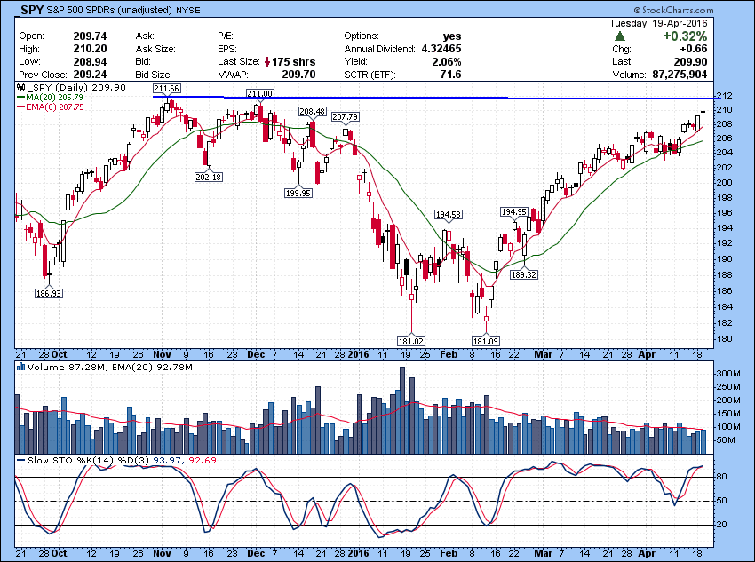This screenshot has width=755, height=562.
Task: Click the Slow STO %K(14) %D(3) legend
Action: [x=116, y=461]
